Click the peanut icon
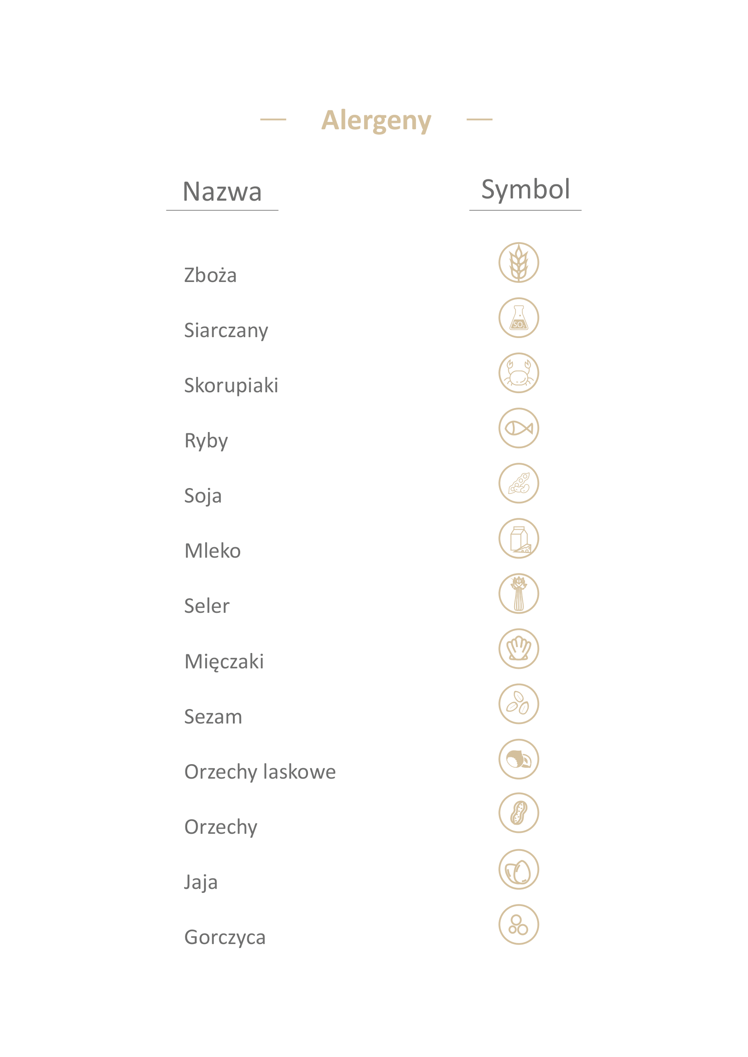Screen dimensions: 748x1057 pos(519,813)
